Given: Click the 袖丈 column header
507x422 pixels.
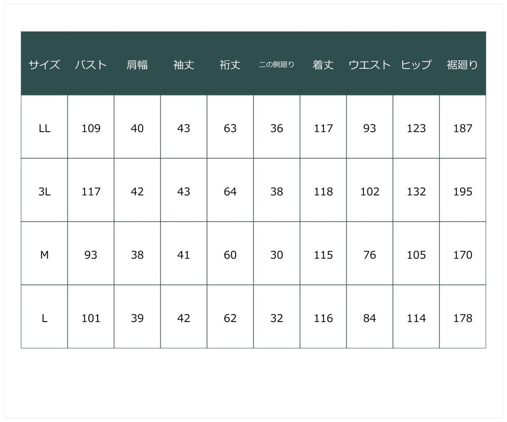Looking at the screenshot, I should coord(184,65).
